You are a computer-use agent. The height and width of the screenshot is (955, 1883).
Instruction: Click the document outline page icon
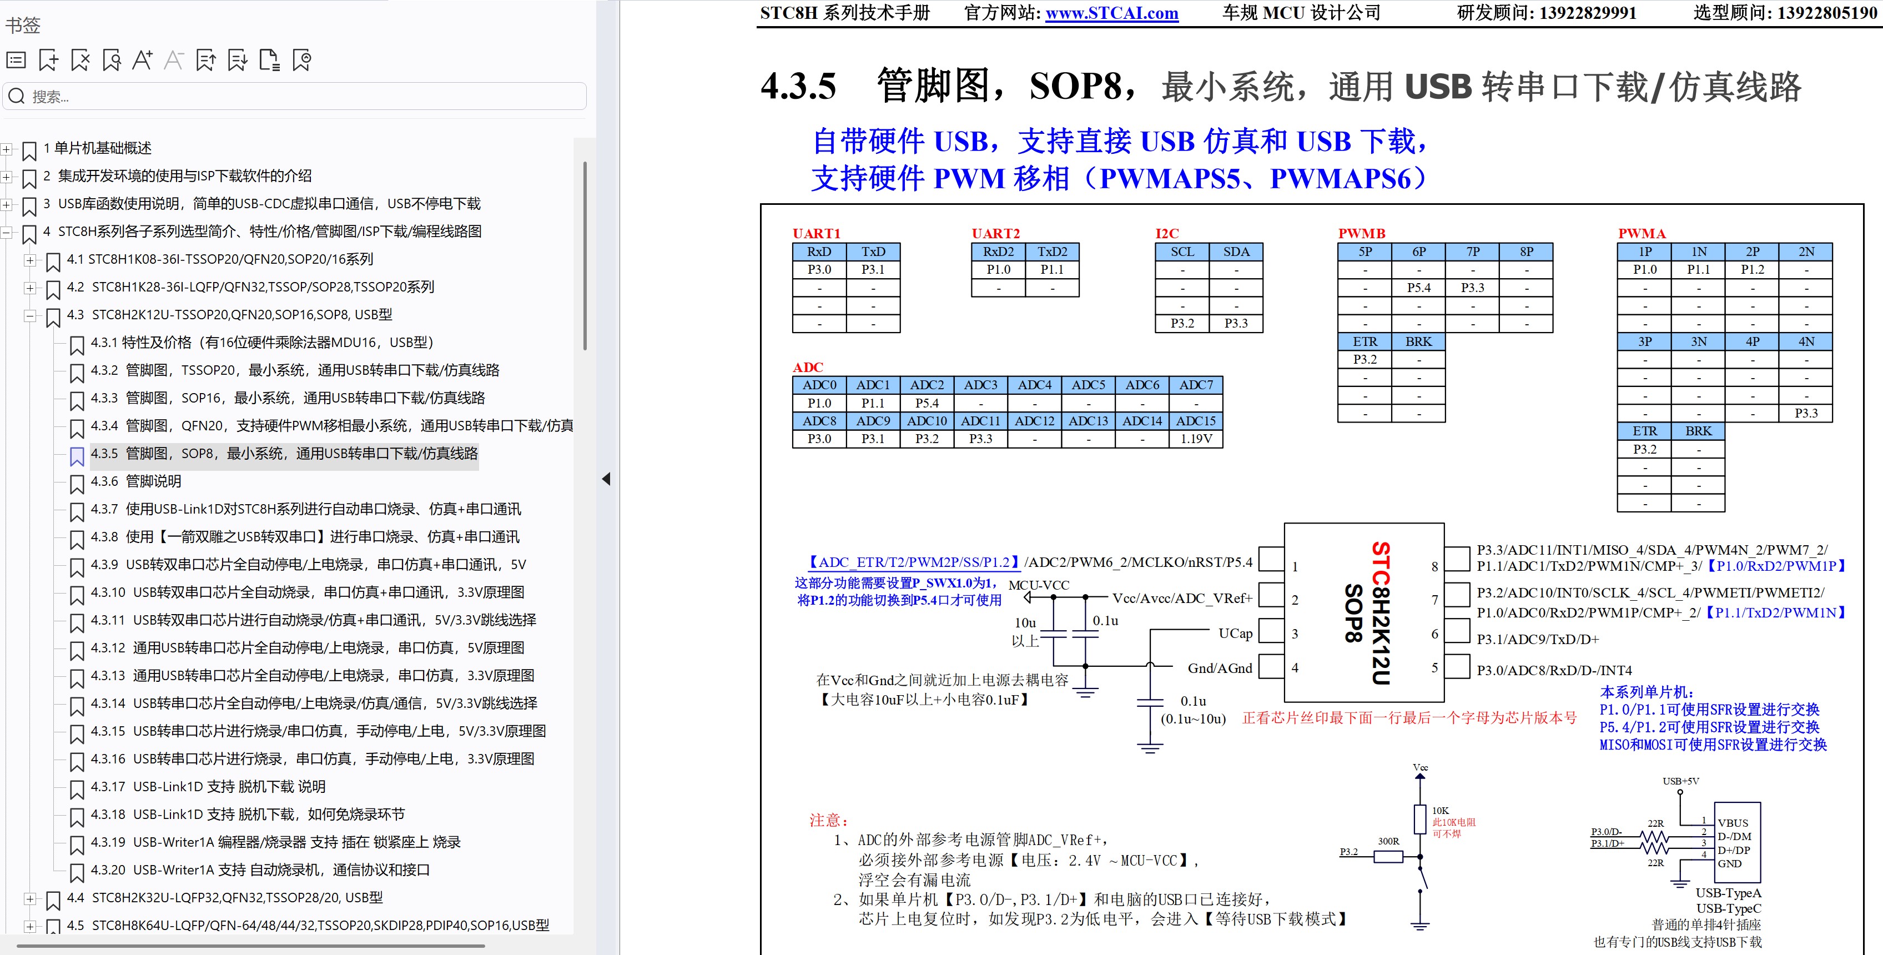click(270, 60)
